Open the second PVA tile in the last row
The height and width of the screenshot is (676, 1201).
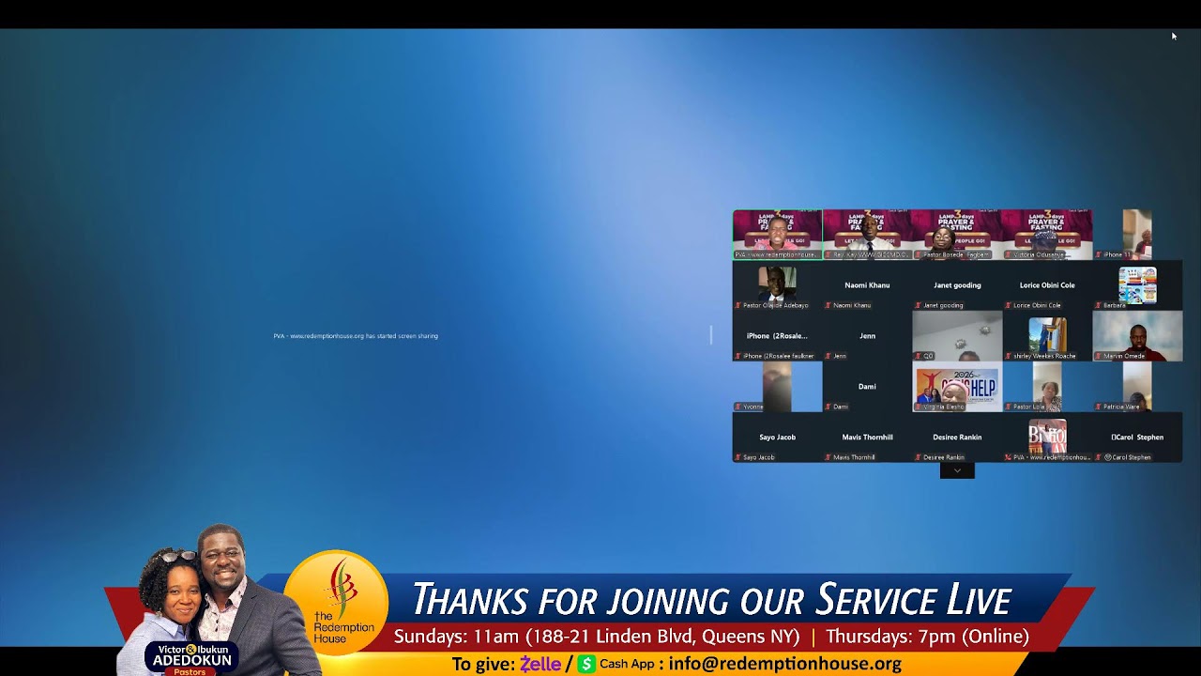pyautogui.click(x=1047, y=438)
